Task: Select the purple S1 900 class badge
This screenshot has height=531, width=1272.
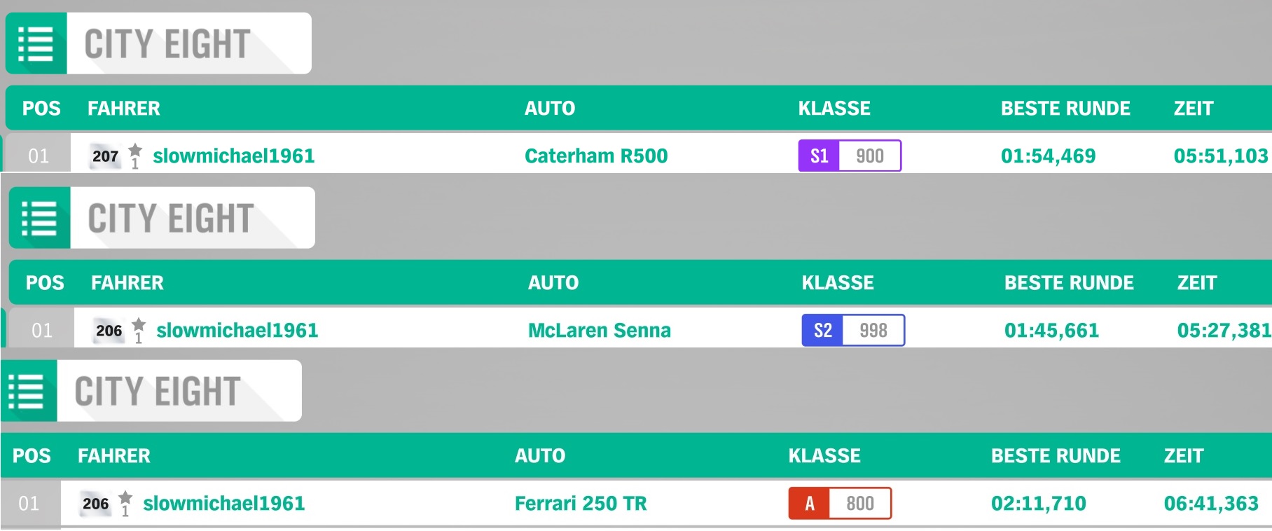Action: click(x=849, y=156)
